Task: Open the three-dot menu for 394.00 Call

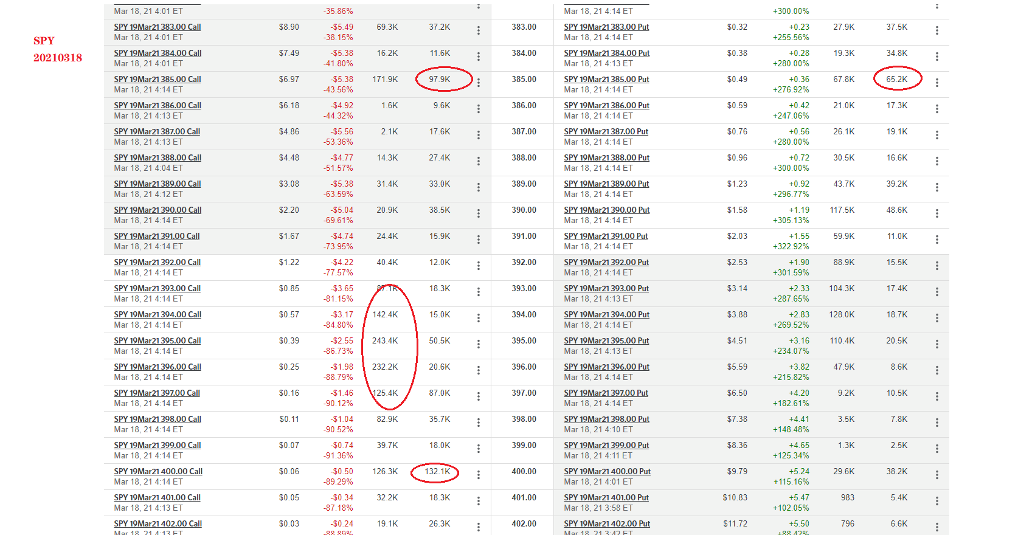Action: click(479, 318)
